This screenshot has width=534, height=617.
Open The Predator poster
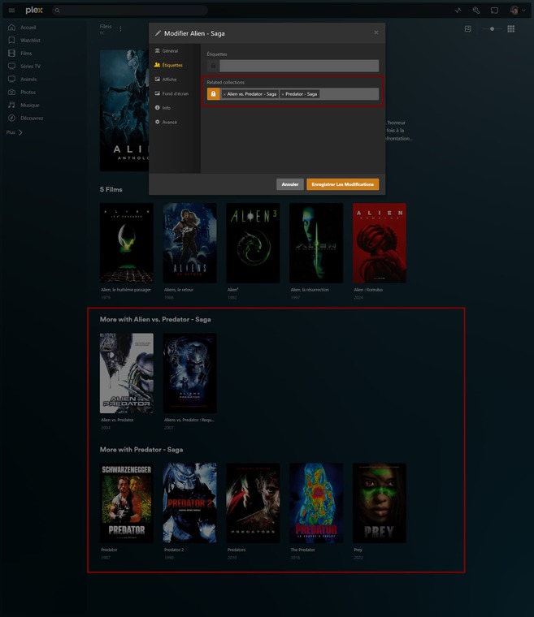click(x=316, y=503)
